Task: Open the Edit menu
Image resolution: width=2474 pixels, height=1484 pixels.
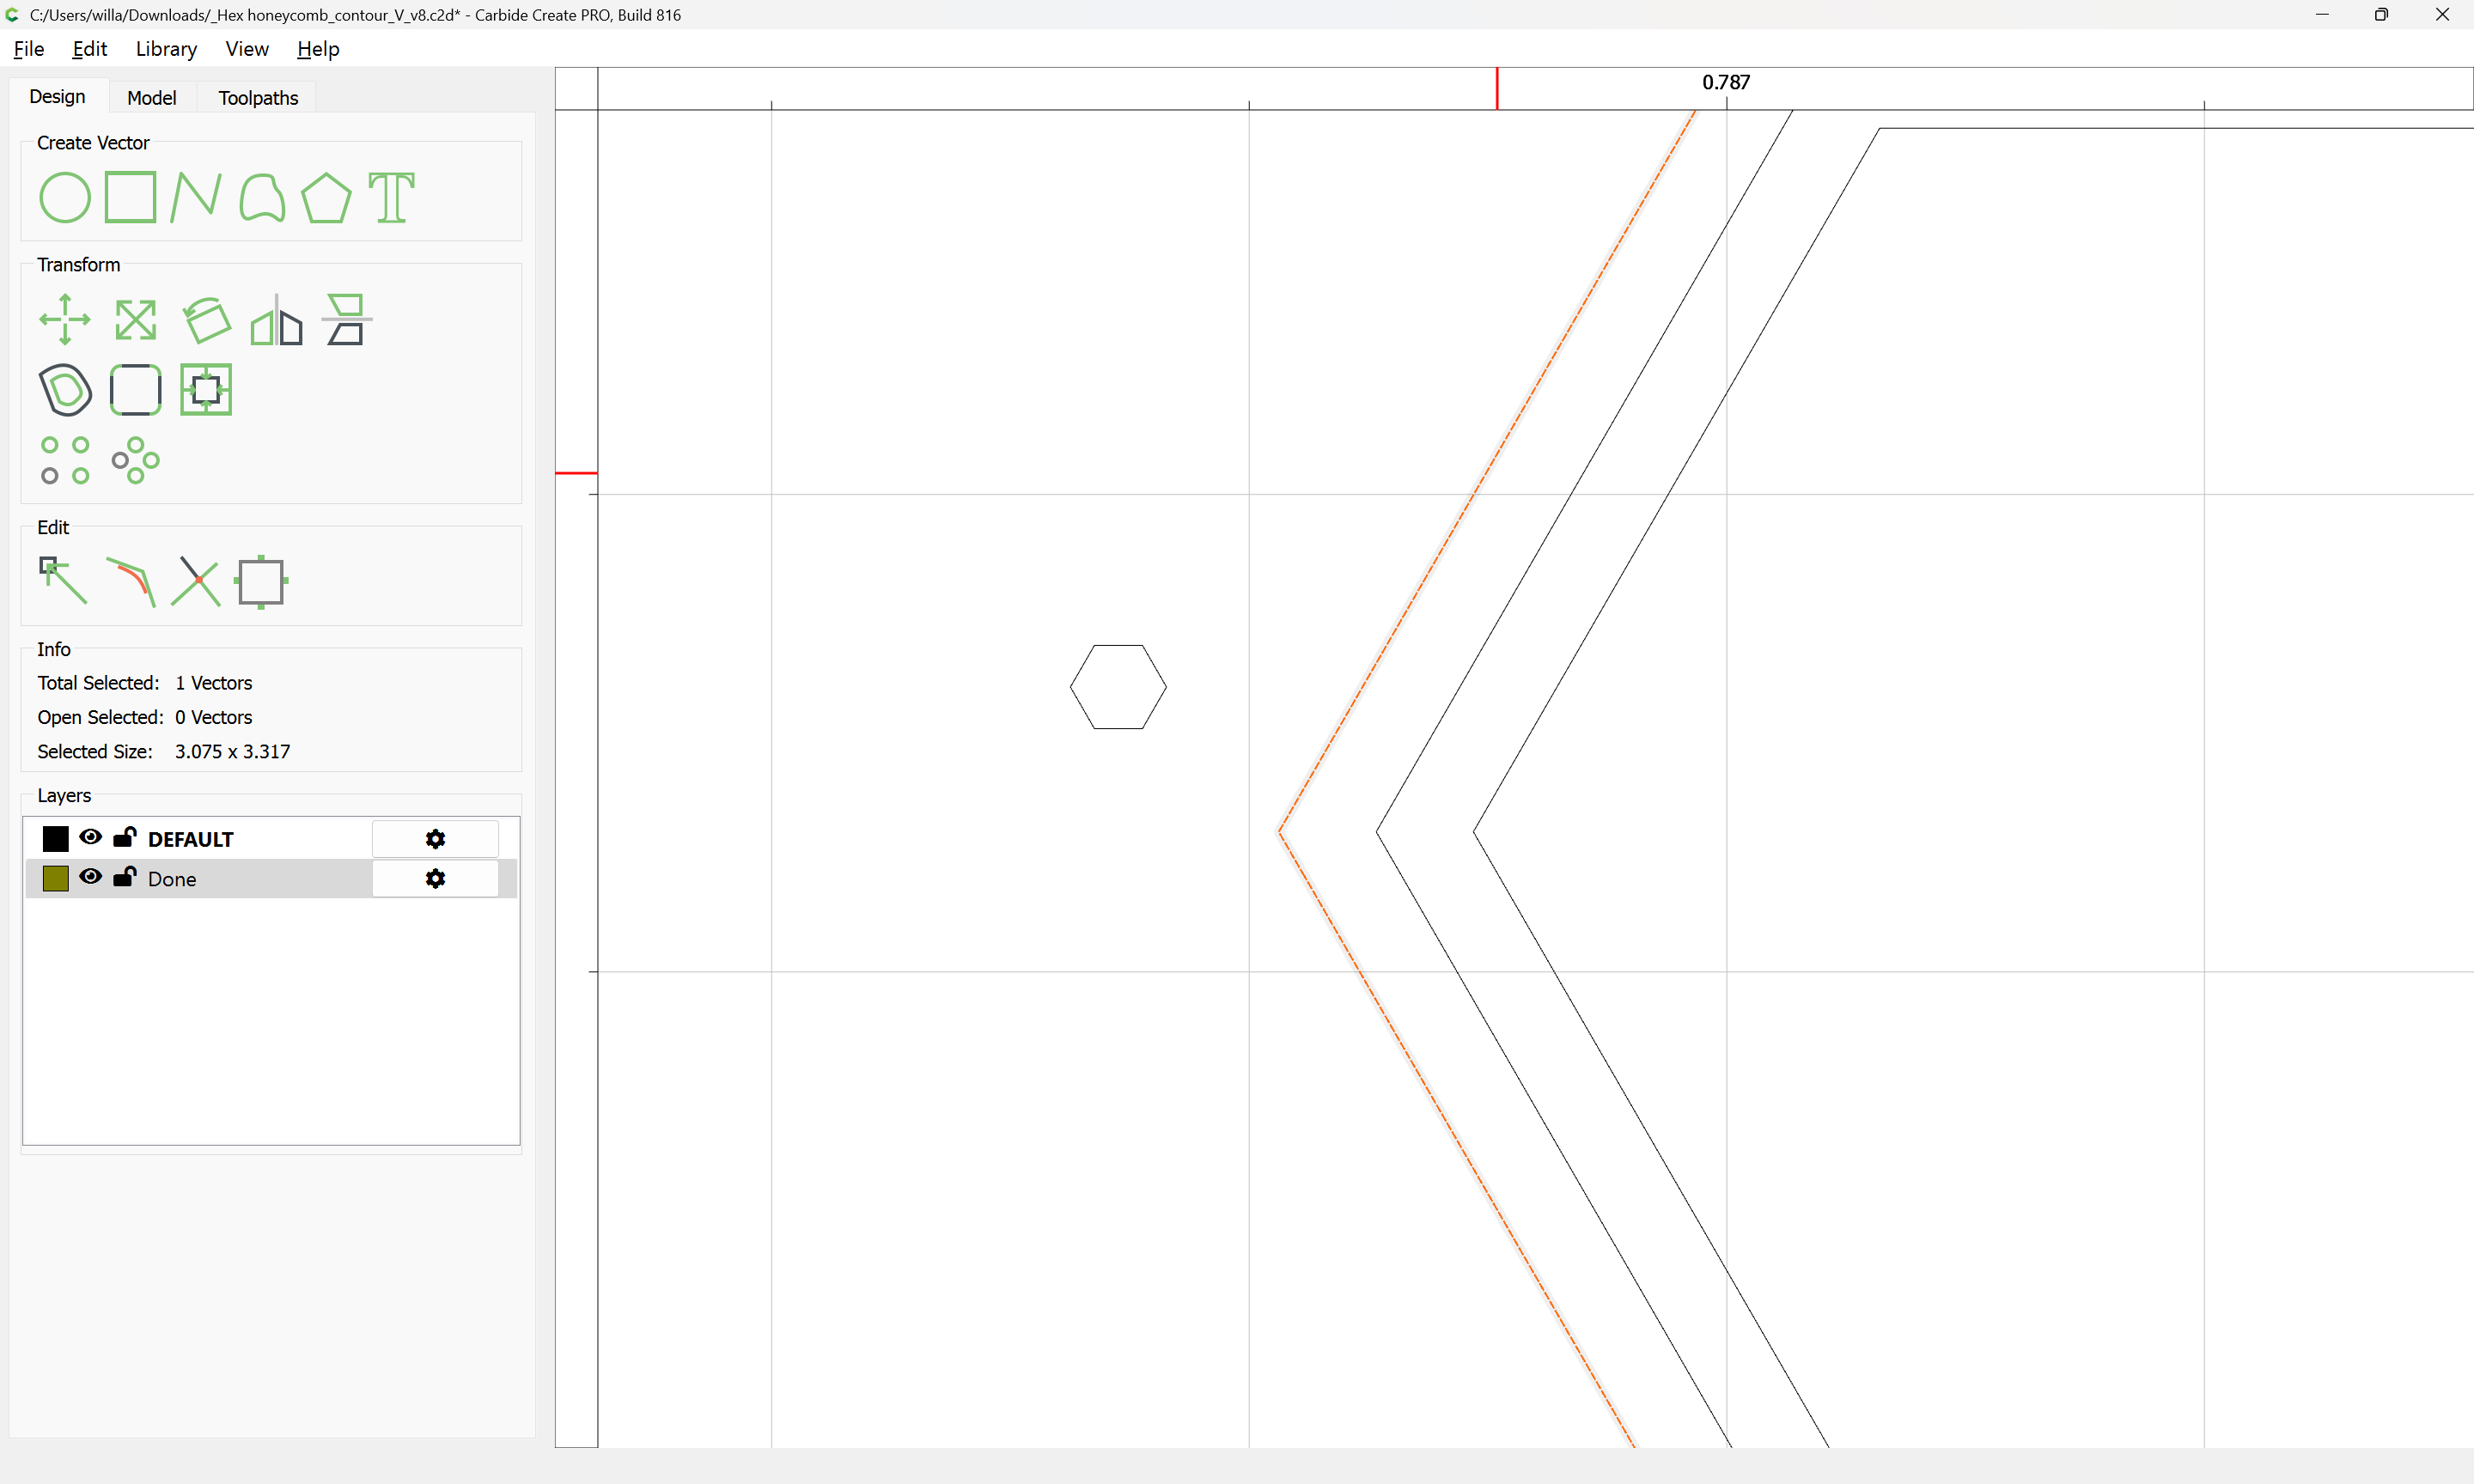Action: [90, 49]
